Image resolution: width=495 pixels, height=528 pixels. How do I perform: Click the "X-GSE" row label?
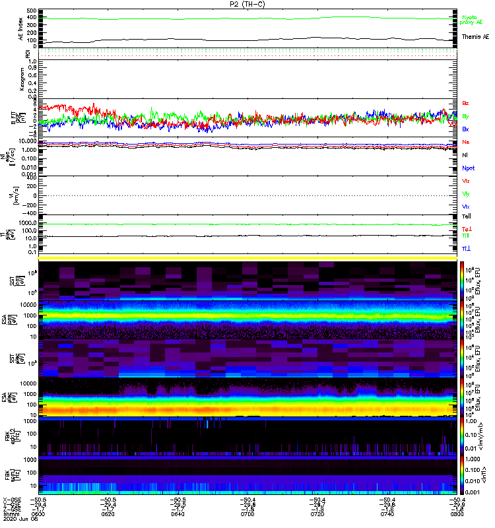tap(12, 500)
